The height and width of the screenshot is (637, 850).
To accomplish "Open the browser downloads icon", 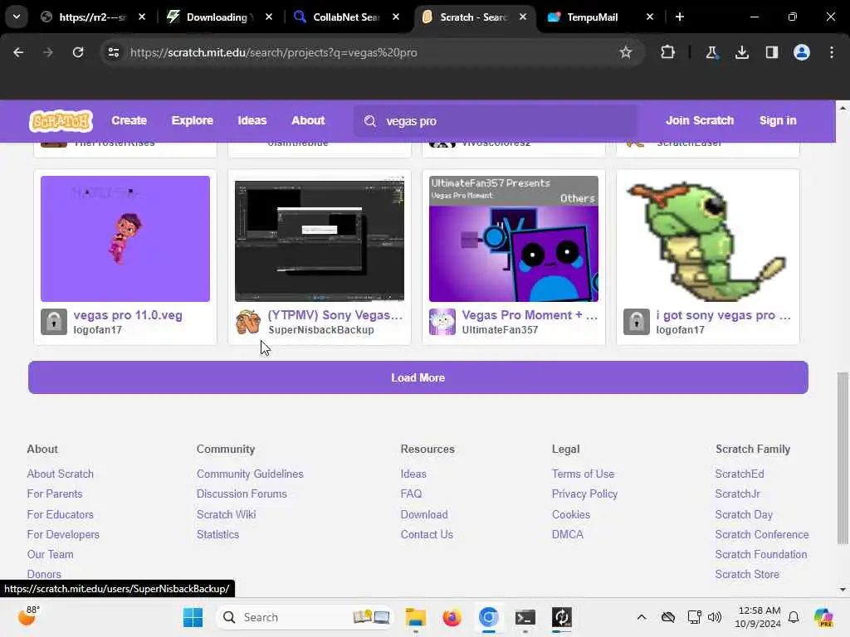I will click(x=742, y=52).
